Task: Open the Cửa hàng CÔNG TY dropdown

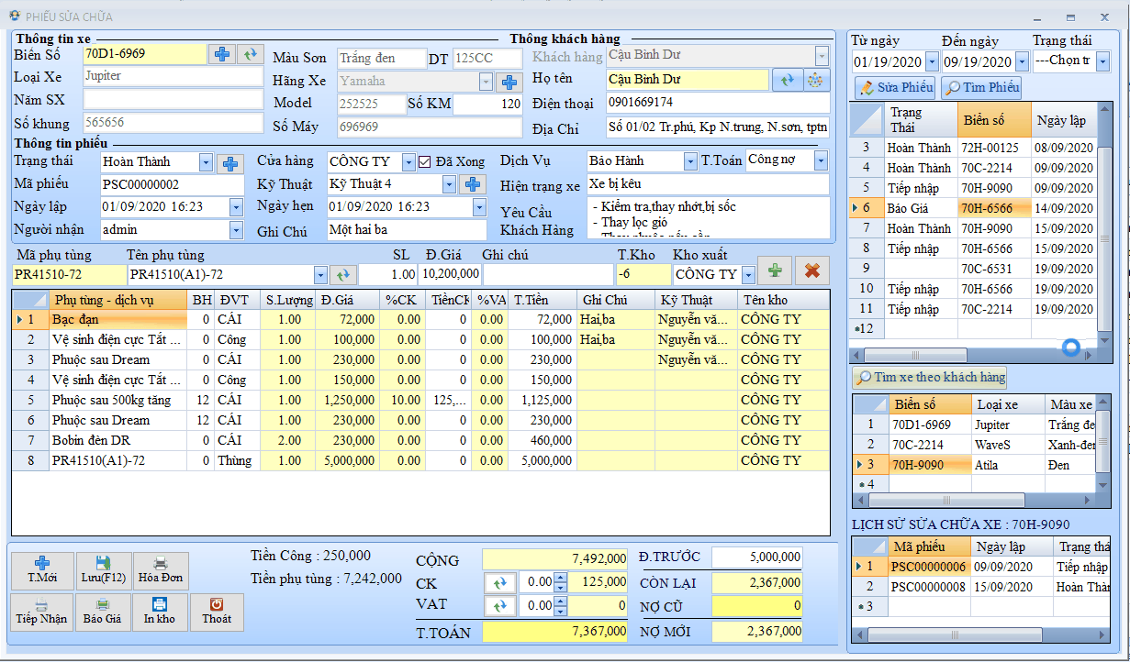Action: (x=409, y=162)
